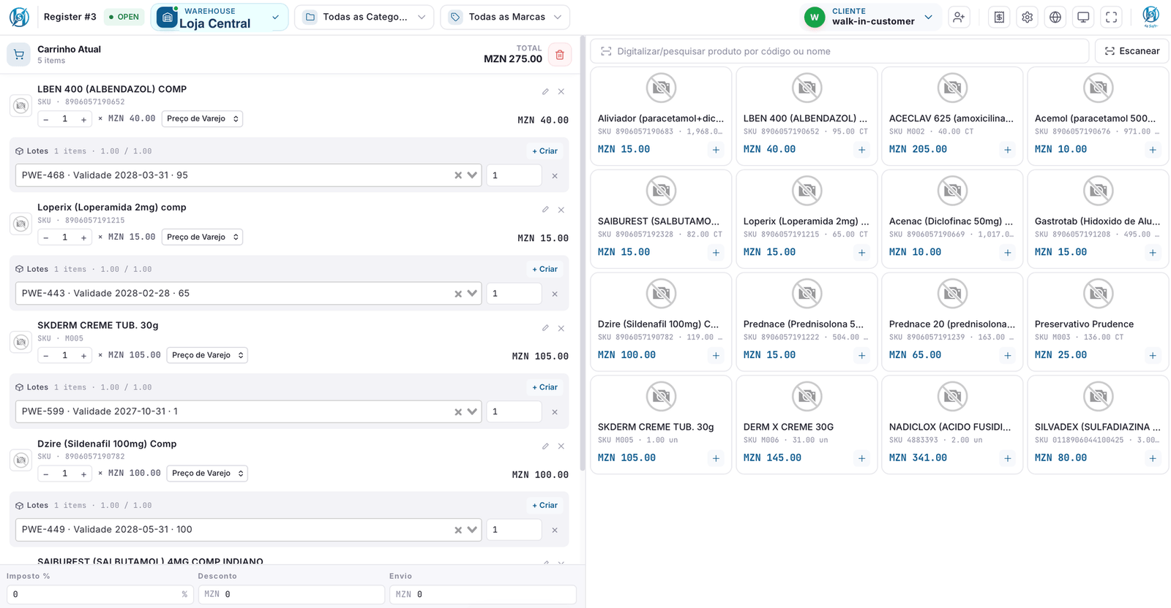Edit Dzire cart item pencil icon
This screenshot has height=608, width=1171.
(545, 446)
